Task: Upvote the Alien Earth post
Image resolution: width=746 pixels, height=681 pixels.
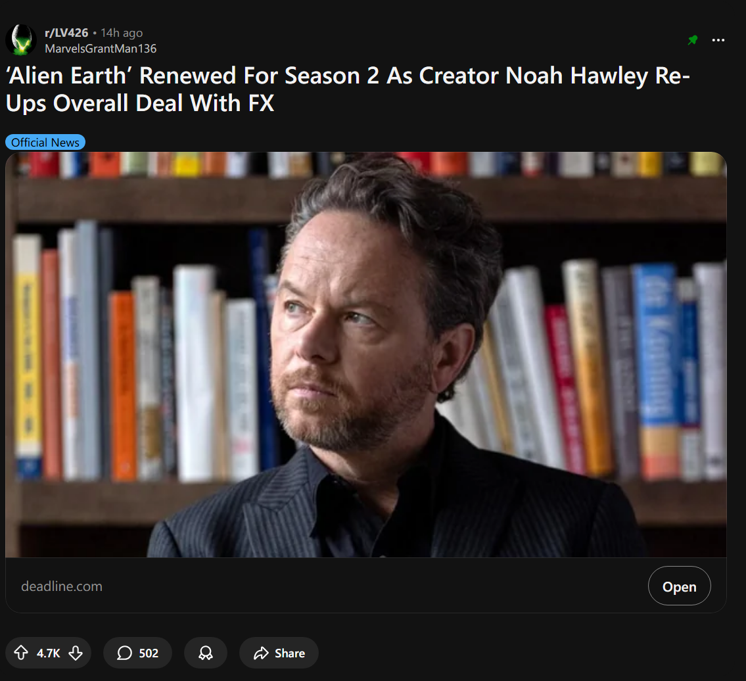Action: click(21, 653)
